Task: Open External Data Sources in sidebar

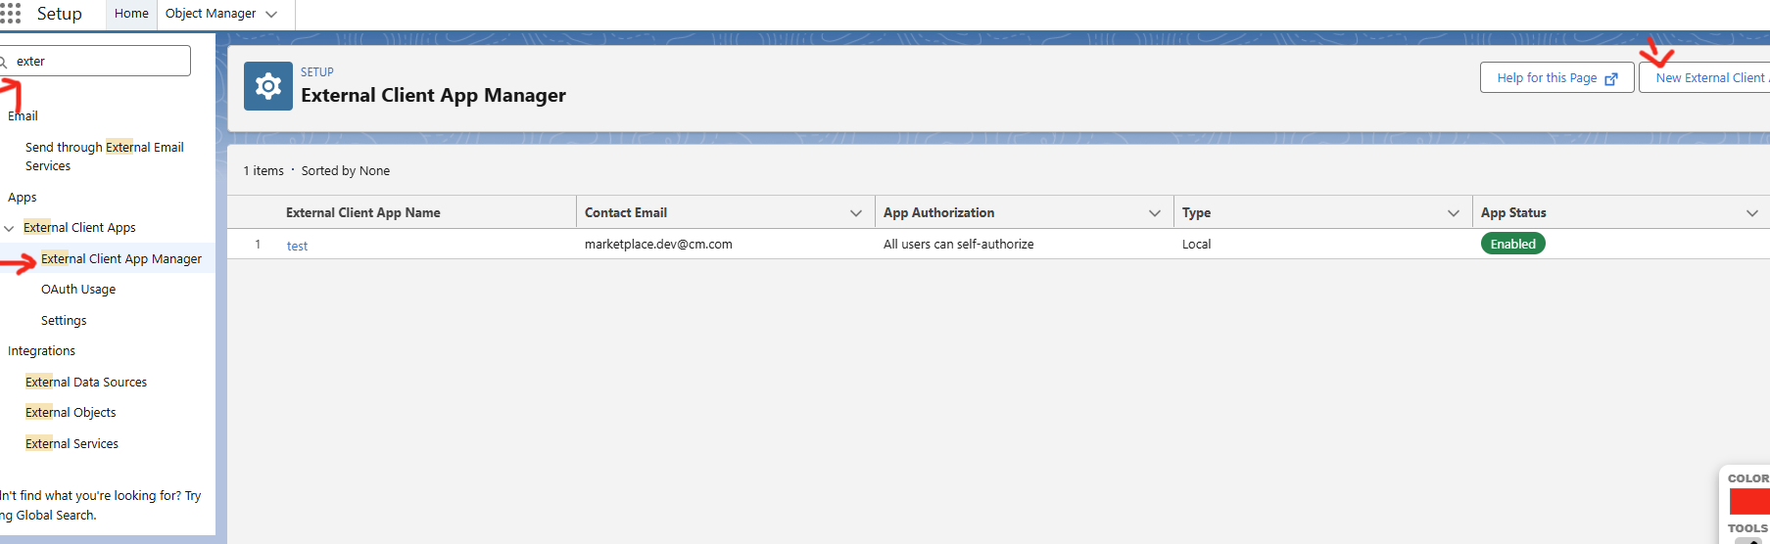Action: point(86,383)
